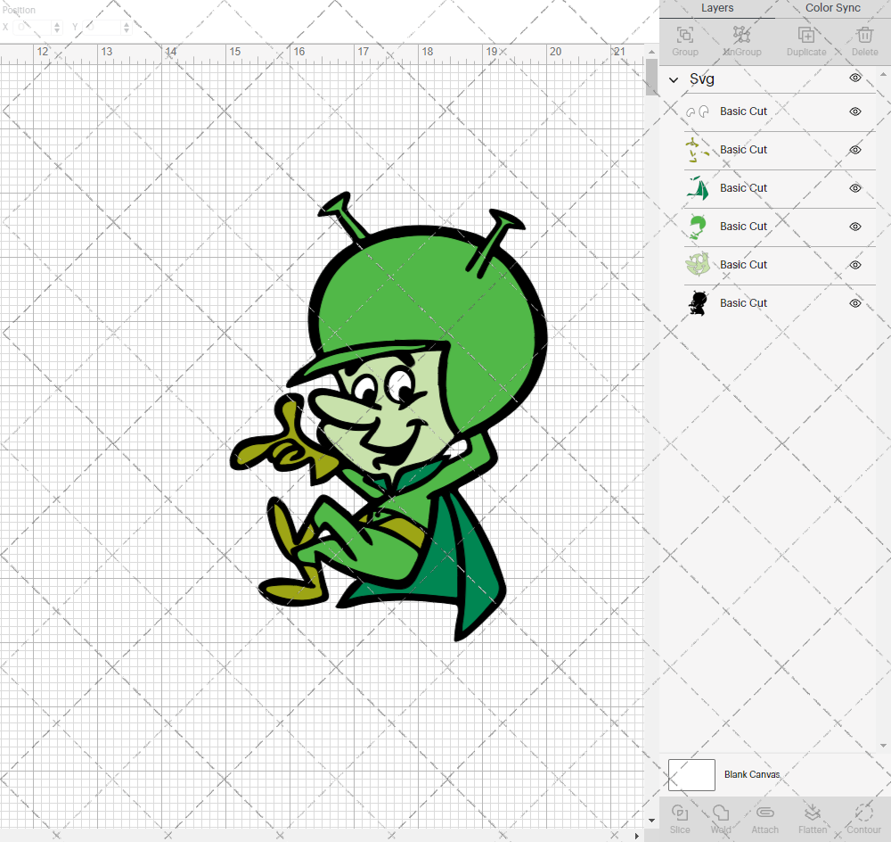Image resolution: width=891 pixels, height=842 pixels.
Task: Click the Delete trash icon
Action: click(x=864, y=36)
